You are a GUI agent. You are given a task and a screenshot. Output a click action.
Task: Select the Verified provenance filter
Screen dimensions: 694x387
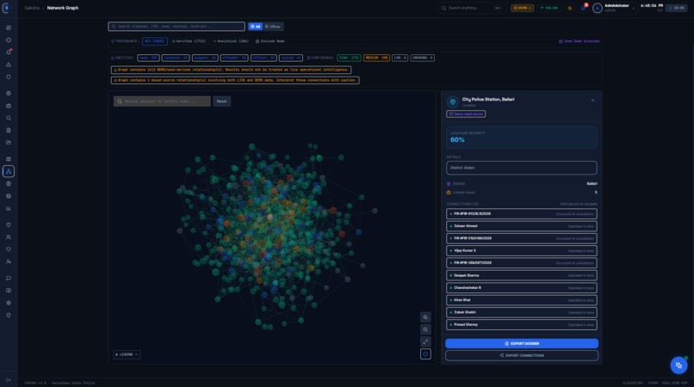(x=189, y=41)
